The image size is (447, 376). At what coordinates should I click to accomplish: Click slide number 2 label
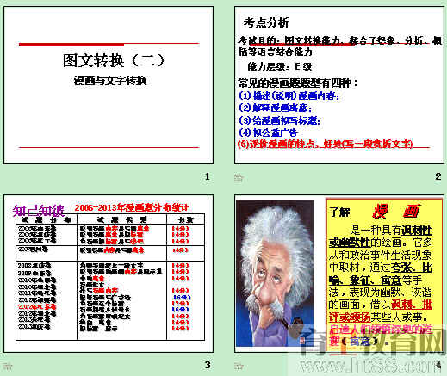438,176
